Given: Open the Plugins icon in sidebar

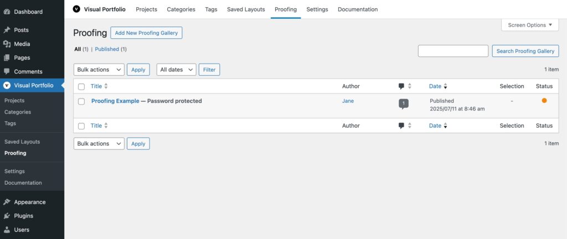Looking at the screenshot, I should point(7,216).
